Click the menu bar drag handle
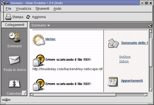 (2, 9)
